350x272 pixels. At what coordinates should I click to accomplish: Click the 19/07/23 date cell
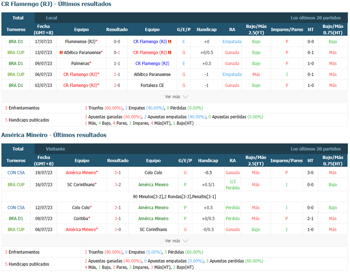[44, 173]
